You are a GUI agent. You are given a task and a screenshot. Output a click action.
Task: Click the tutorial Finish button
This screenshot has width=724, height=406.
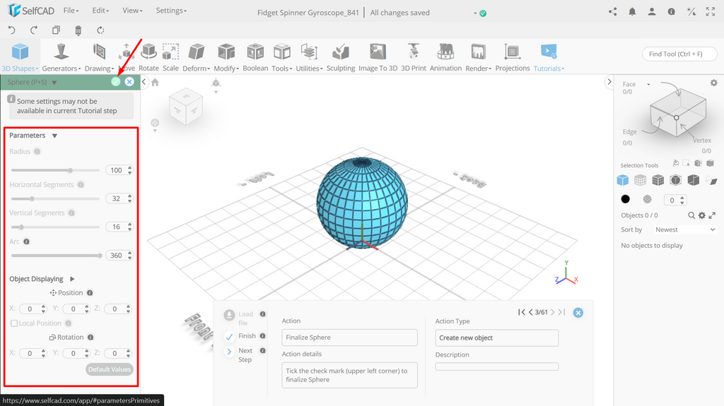point(240,336)
